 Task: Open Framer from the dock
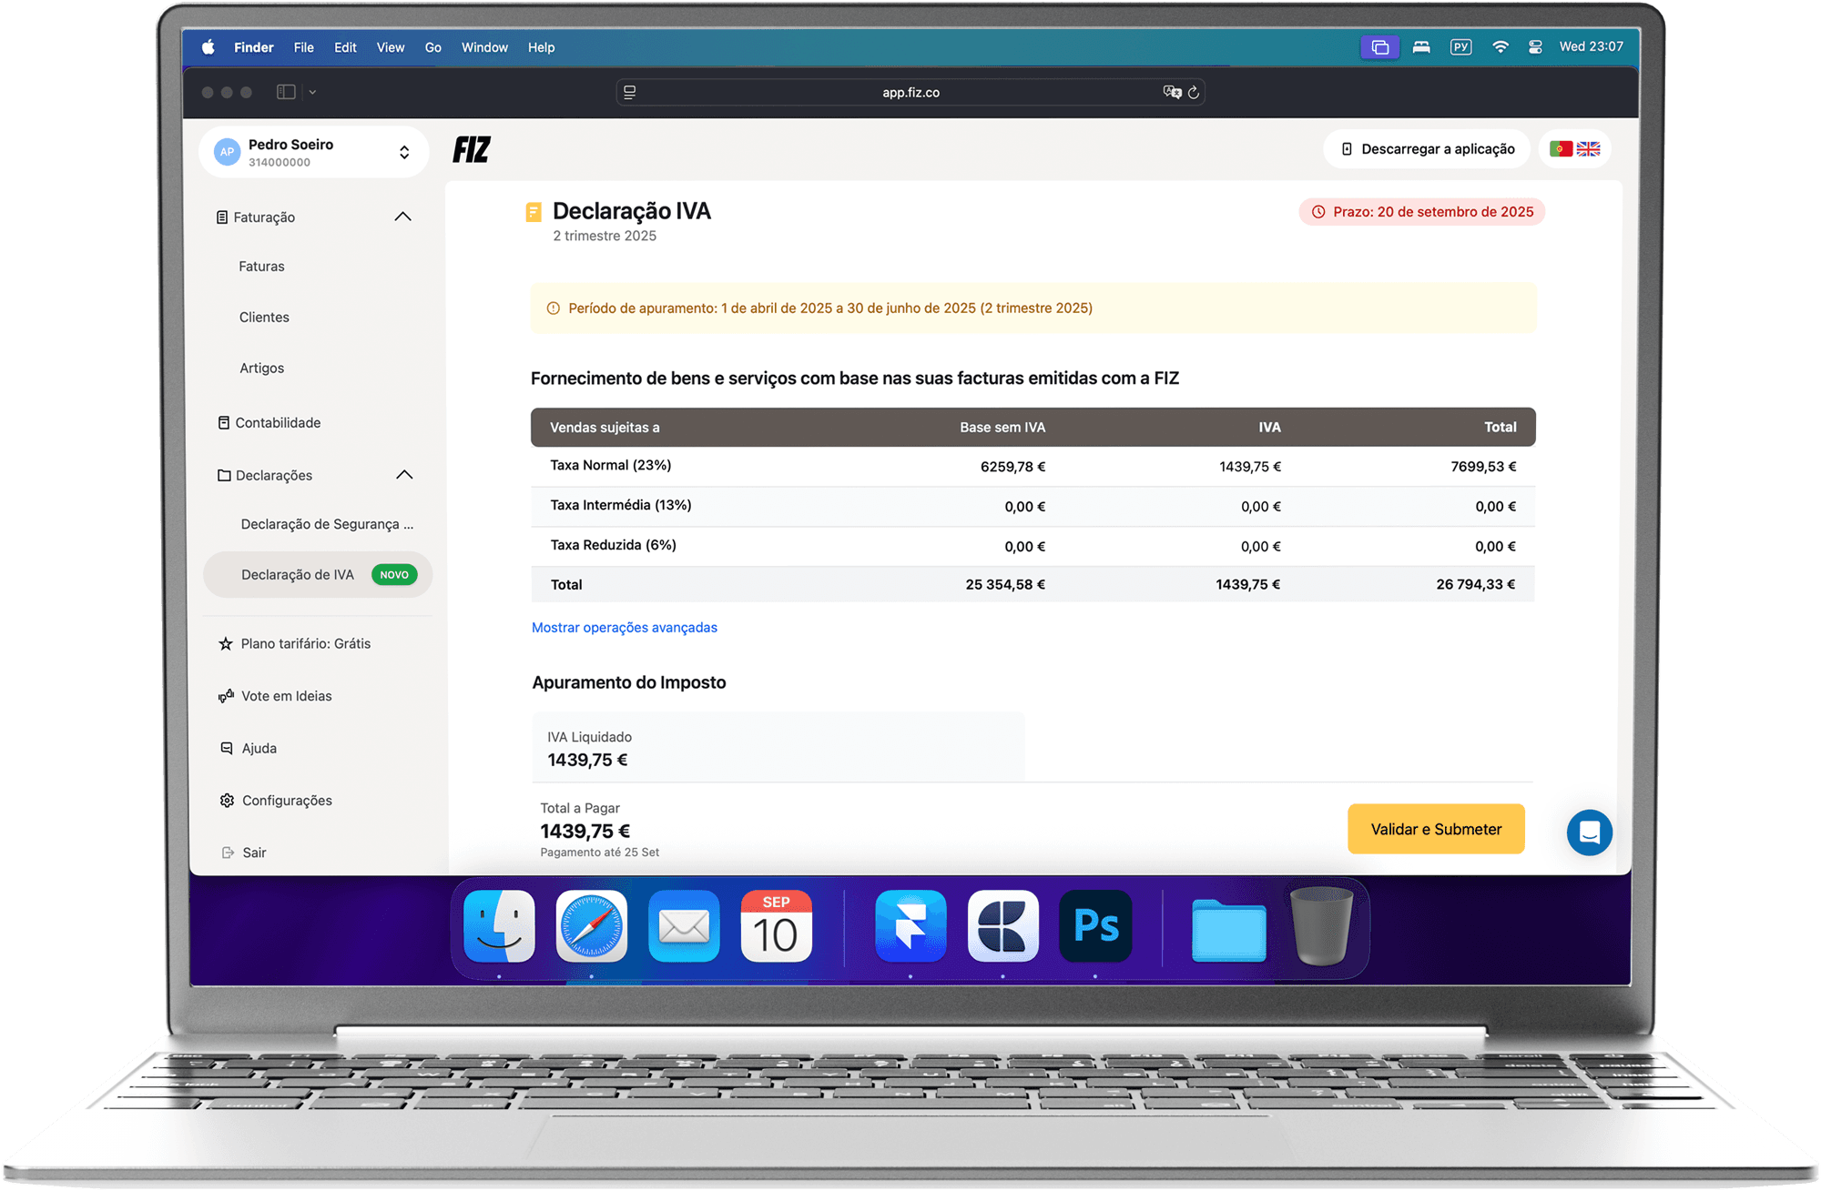pyautogui.click(x=910, y=926)
